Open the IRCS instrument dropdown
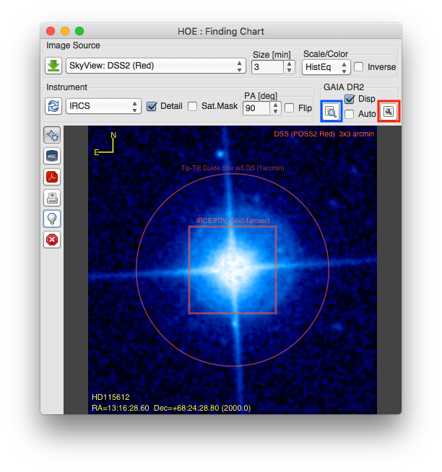 click(103, 106)
